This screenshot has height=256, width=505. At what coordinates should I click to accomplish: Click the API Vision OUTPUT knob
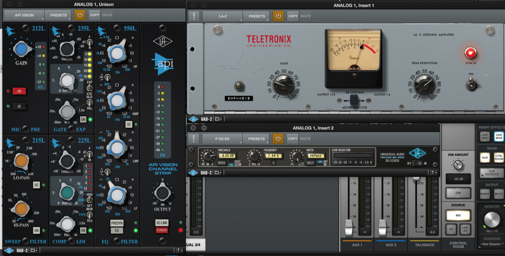click(162, 193)
